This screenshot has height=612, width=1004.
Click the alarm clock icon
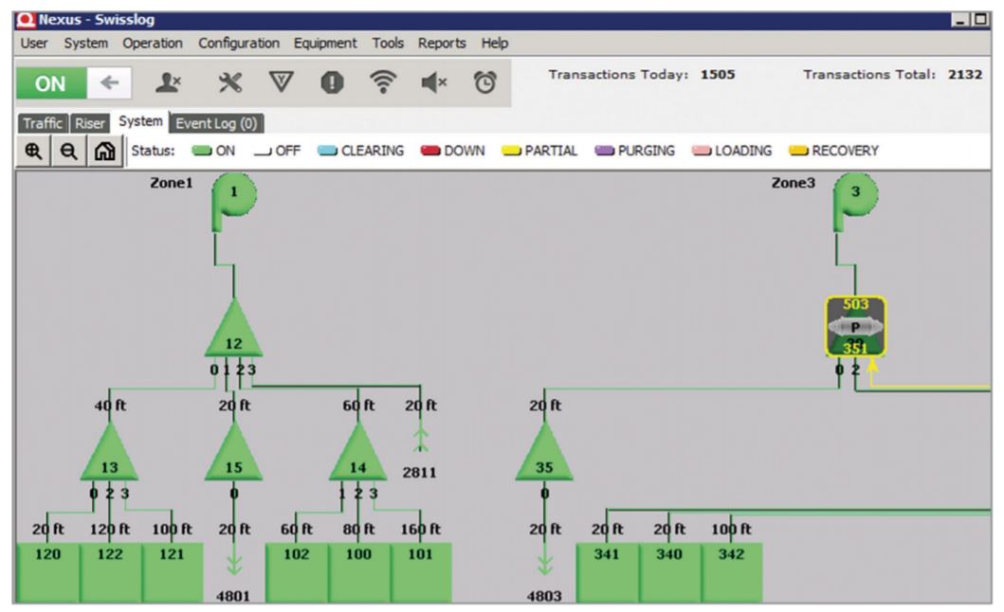point(484,83)
